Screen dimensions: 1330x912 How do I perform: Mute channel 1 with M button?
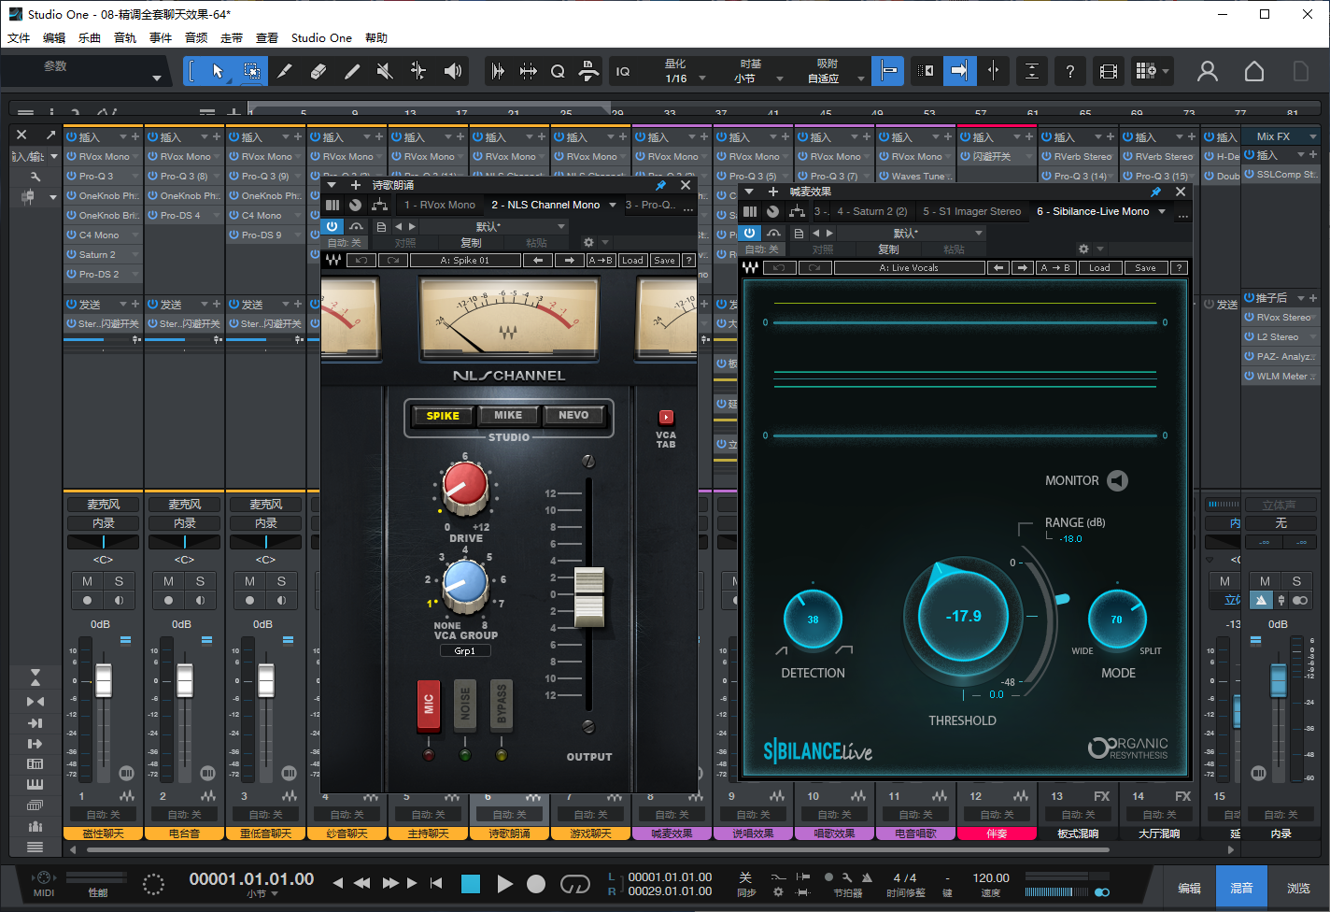(x=87, y=581)
